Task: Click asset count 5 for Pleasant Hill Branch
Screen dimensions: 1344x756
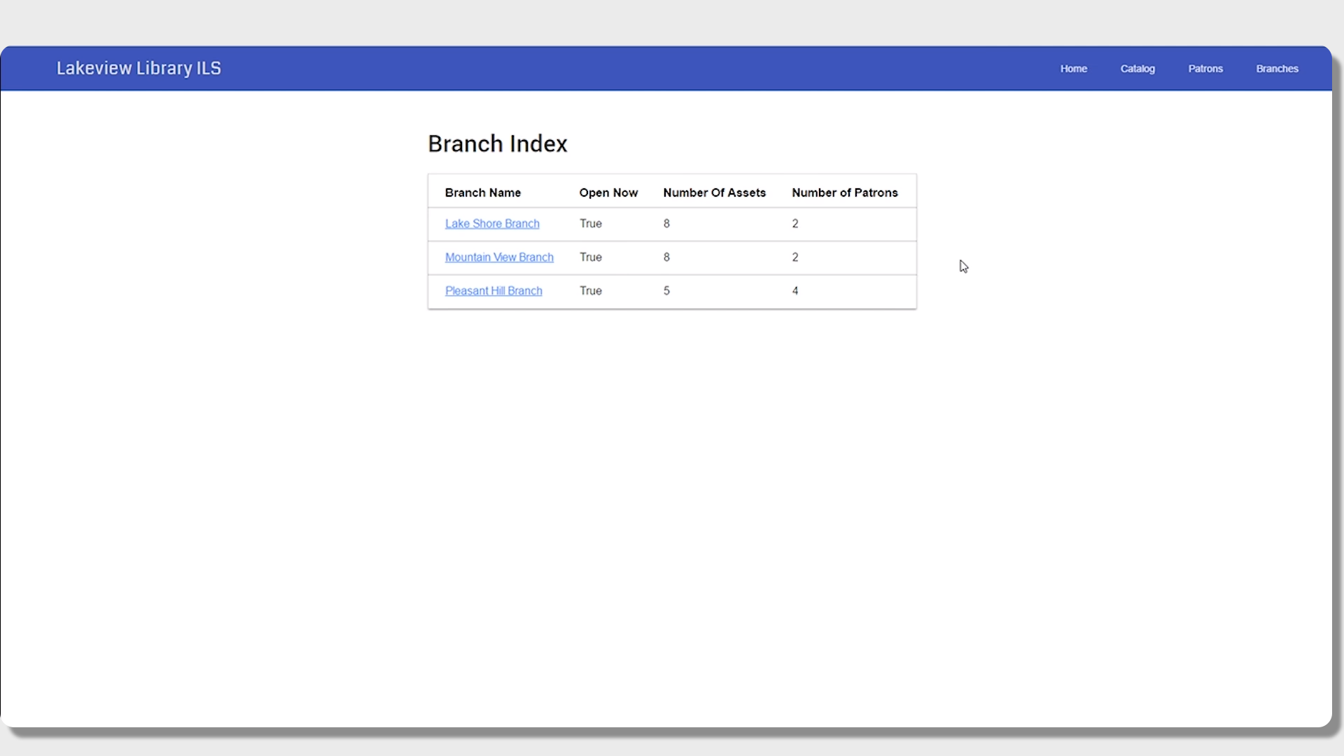Action: tap(666, 290)
